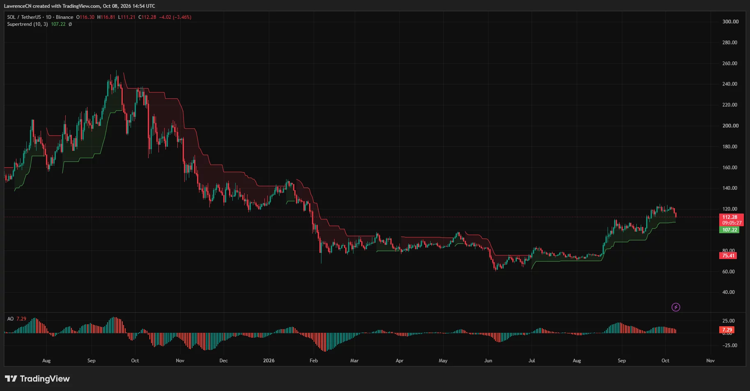The height and width of the screenshot is (391, 750).
Task: Click the 140.00 price scale label
Action: pyautogui.click(x=730, y=188)
